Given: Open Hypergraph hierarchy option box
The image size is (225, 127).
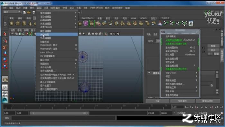Looking at the screenshot, I should click(x=76, y=45).
